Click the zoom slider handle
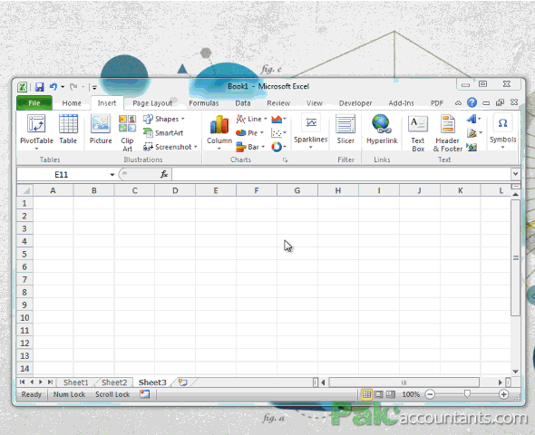 (467, 394)
